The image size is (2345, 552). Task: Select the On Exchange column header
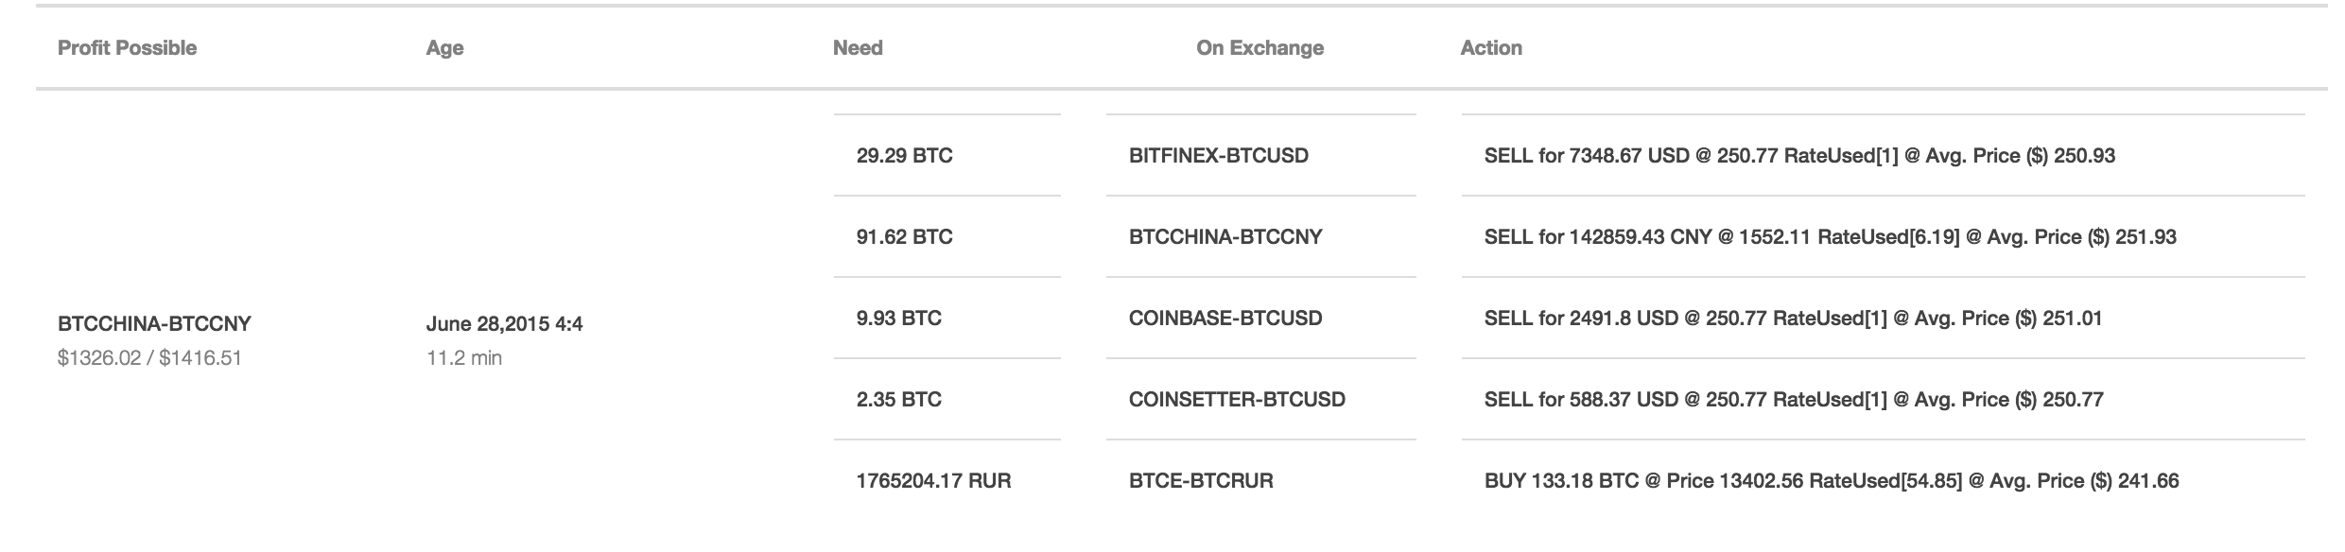point(1259,48)
